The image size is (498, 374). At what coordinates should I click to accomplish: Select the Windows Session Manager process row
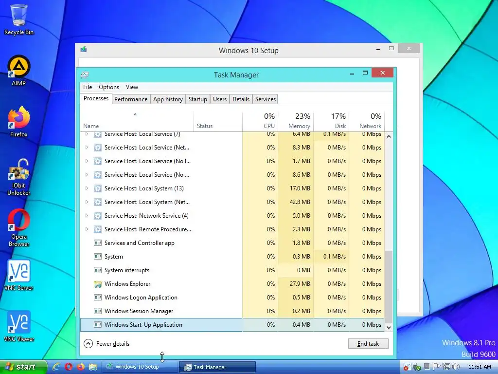[232, 311]
